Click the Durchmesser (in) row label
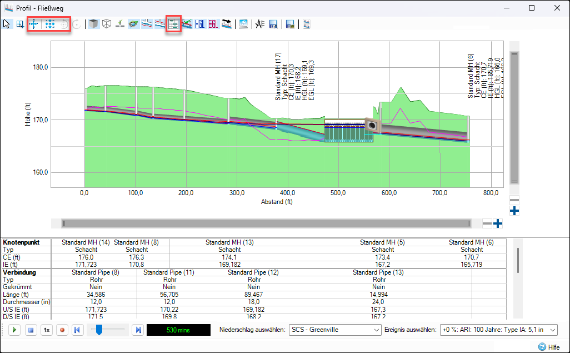The height and width of the screenshot is (353, 570). (x=27, y=302)
